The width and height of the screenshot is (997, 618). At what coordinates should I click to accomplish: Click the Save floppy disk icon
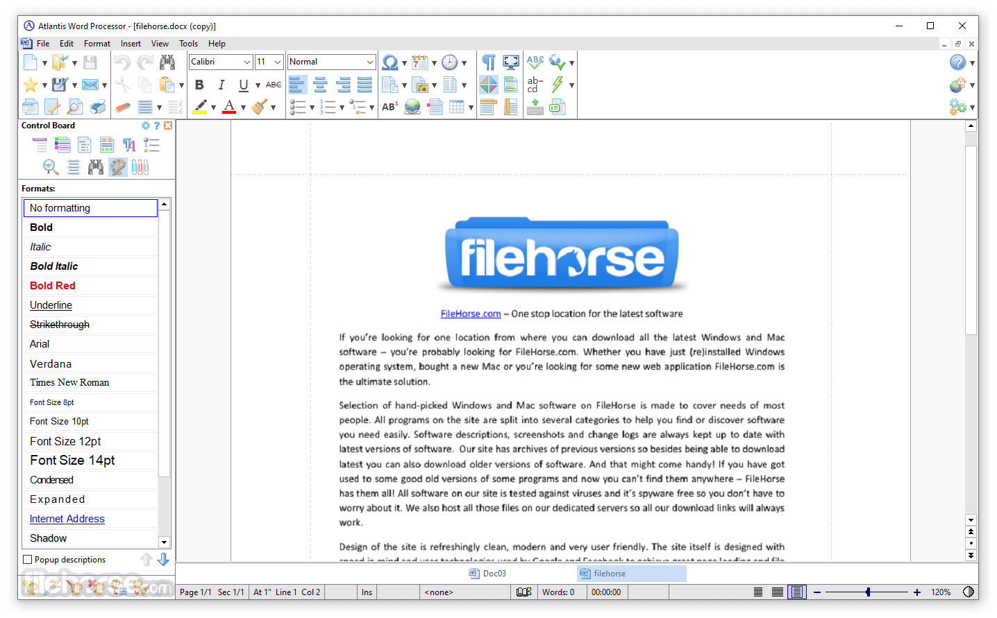pos(90,62)
